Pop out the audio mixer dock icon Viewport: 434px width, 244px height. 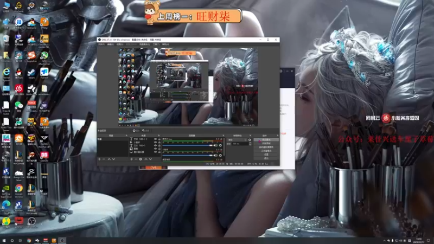[223, 136]
